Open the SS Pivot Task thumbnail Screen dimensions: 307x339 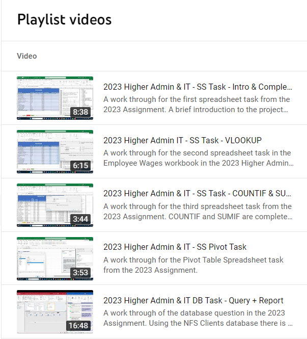[x=55, y=258]
